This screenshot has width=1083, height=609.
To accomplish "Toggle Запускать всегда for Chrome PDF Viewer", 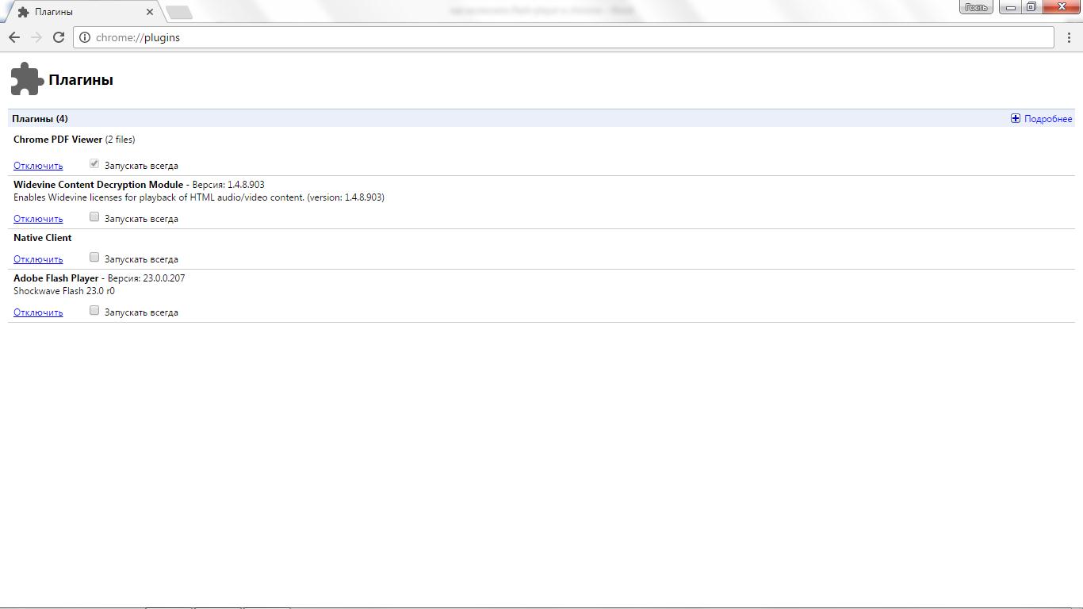I will (94, 164).
